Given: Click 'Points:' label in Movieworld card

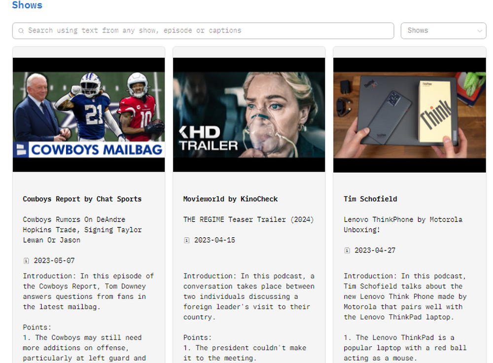Looking at the screenshot, I should [x=198, y=337].
